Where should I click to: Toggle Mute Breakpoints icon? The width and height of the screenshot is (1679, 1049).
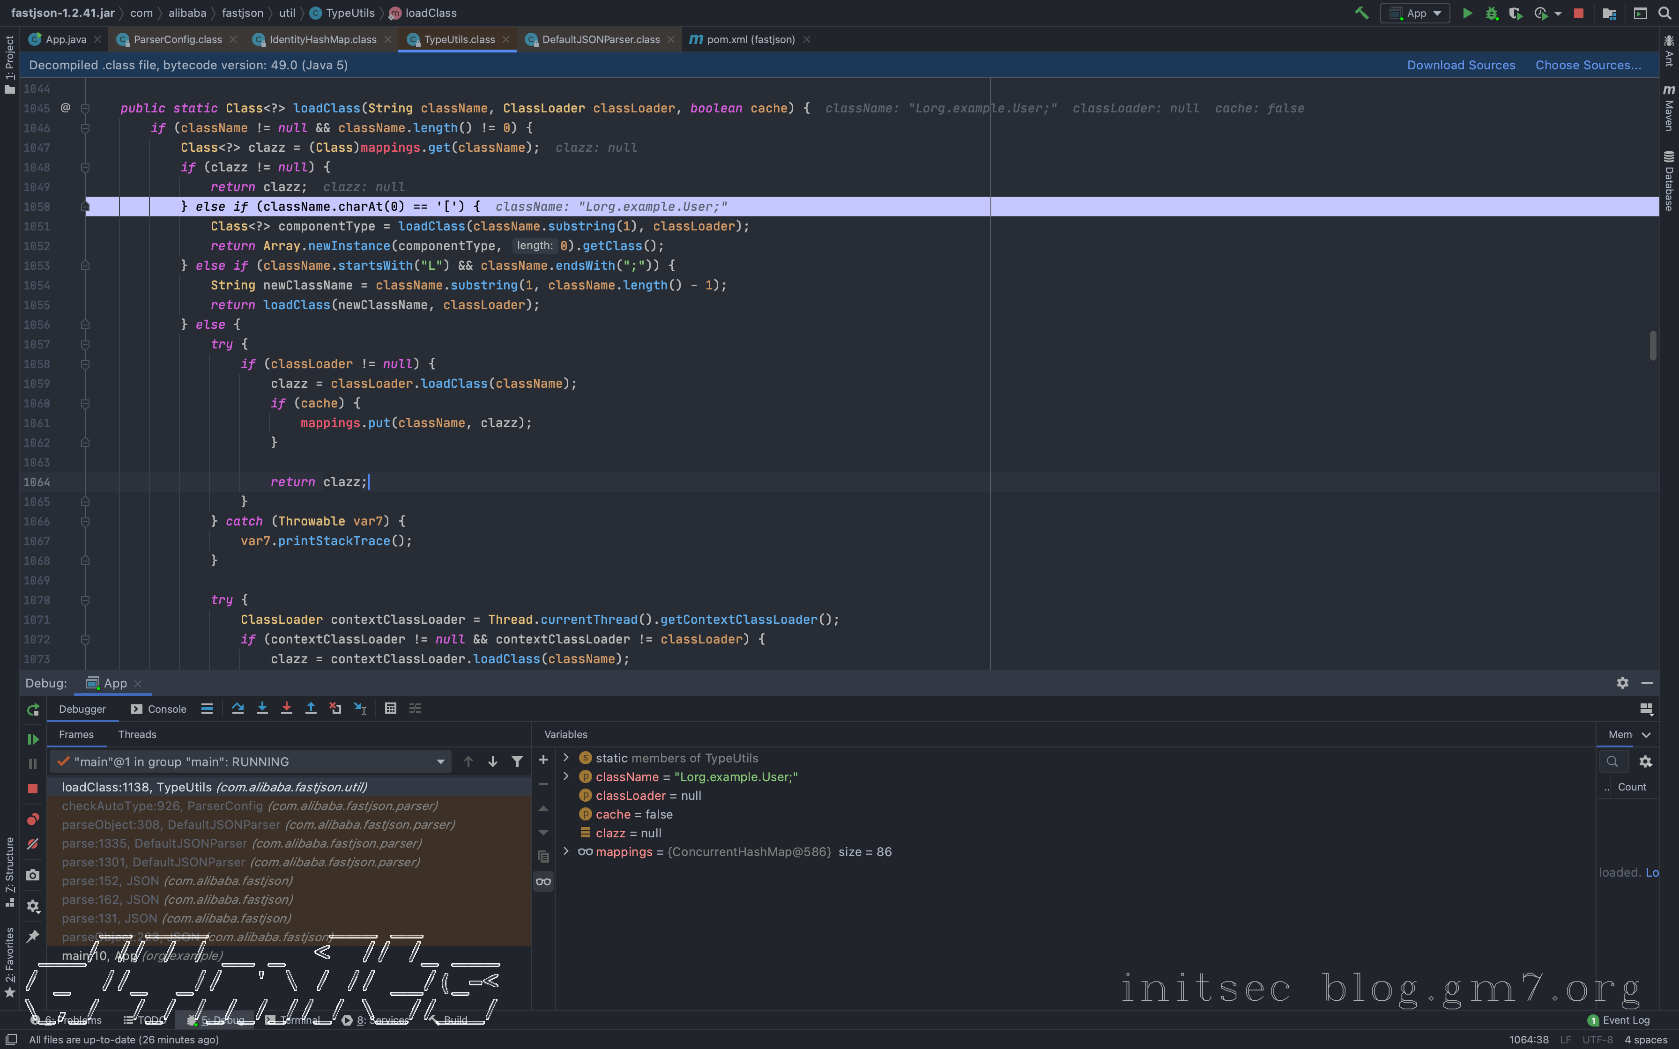33,844
